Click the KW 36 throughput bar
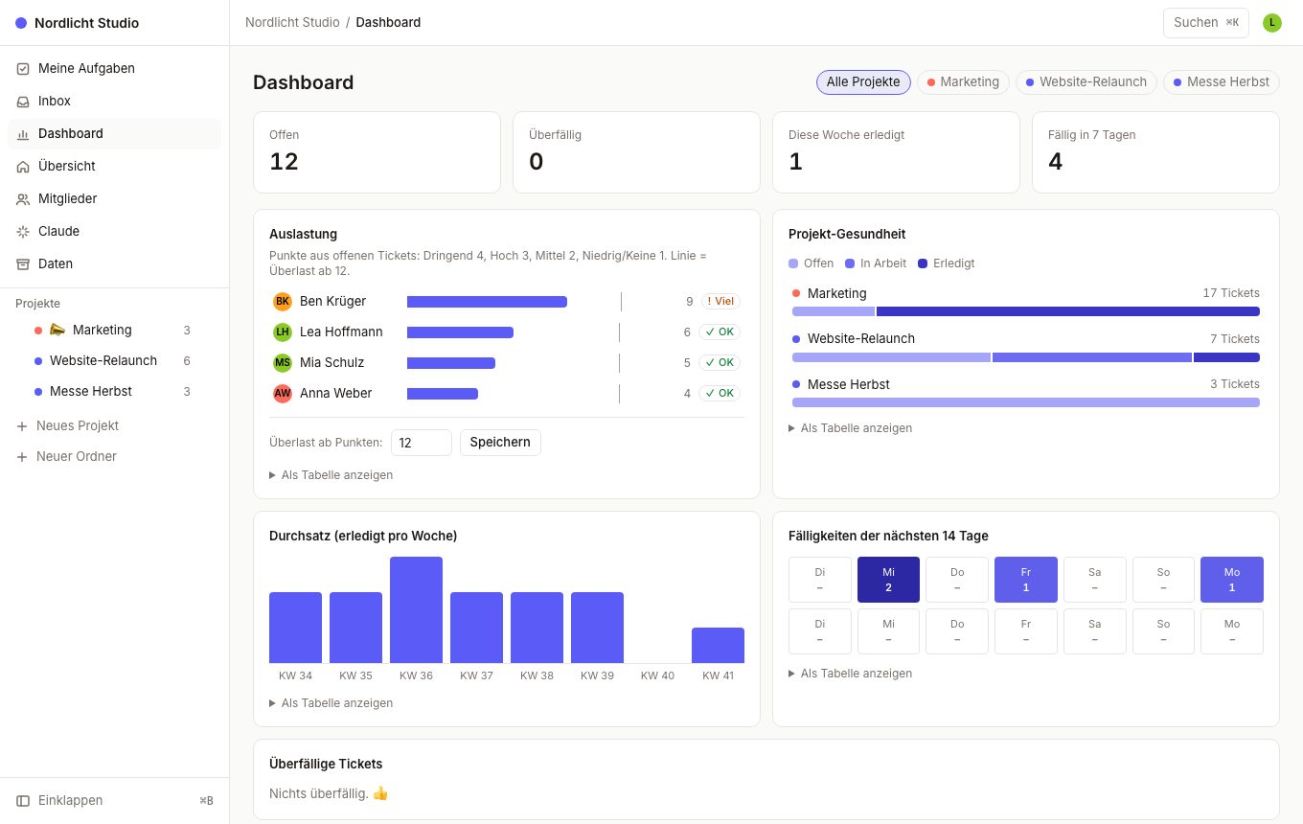Viewport: 1303px width, 824px height. coord(416,610)
